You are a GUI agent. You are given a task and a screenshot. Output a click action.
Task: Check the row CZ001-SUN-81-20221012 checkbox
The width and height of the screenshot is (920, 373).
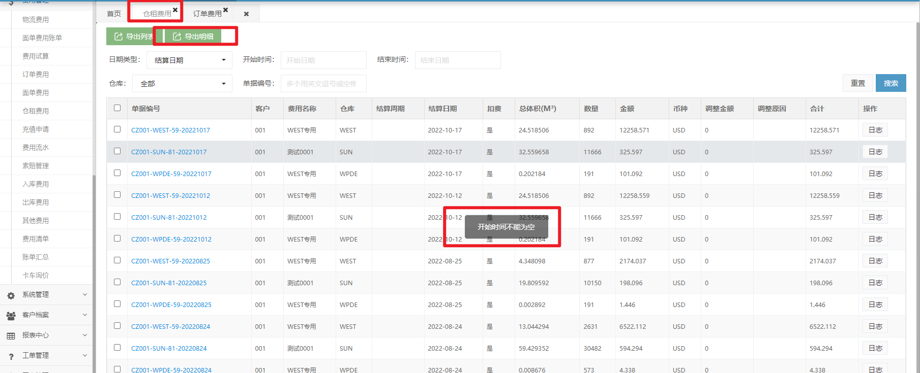[117, 217]
